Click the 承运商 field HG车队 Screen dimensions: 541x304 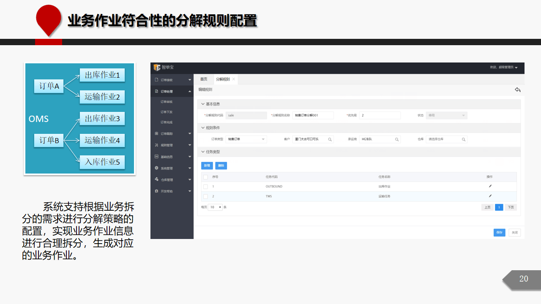point(380,139)
